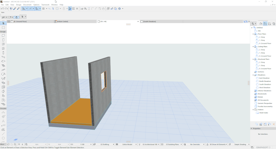The height and width of the screenshot is (149, 276).
Task: Open the Teamwork menu
Action: pos(45,5)
